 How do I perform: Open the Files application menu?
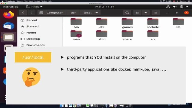click(x=34, y=7)
